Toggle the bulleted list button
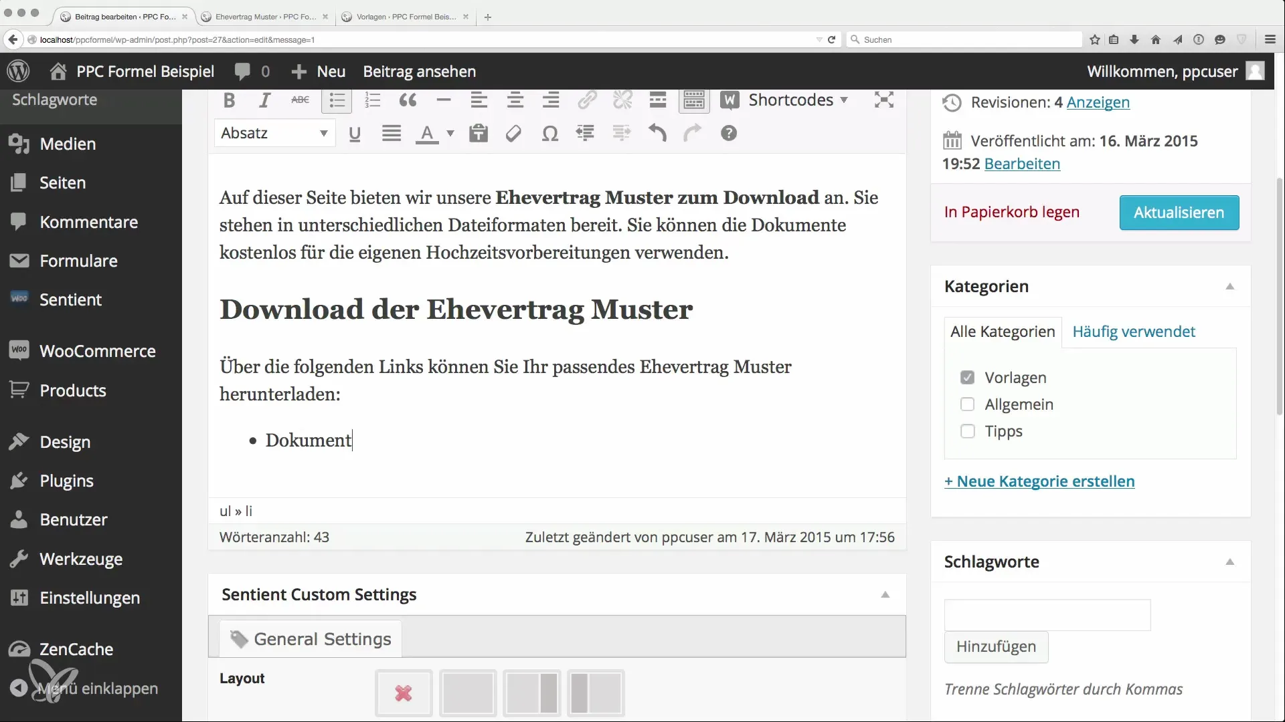Screen dimensions: 1285x722 coord(337,100)
